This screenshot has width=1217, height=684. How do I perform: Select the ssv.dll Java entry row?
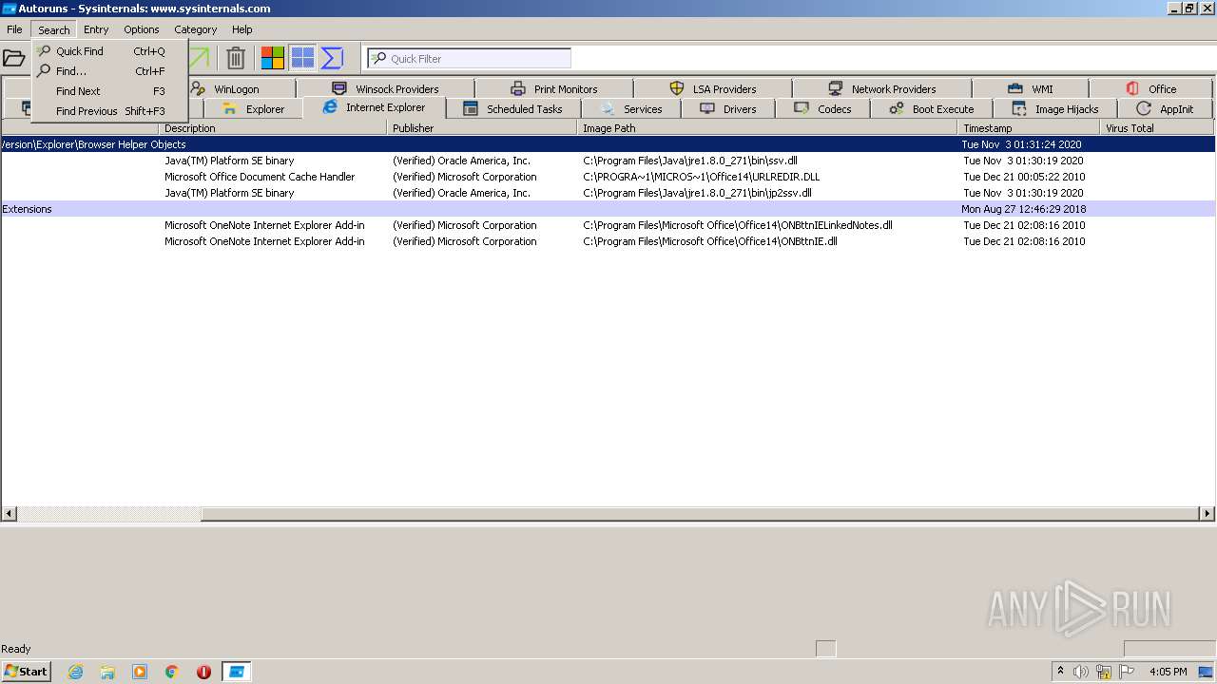coord(608,161)
